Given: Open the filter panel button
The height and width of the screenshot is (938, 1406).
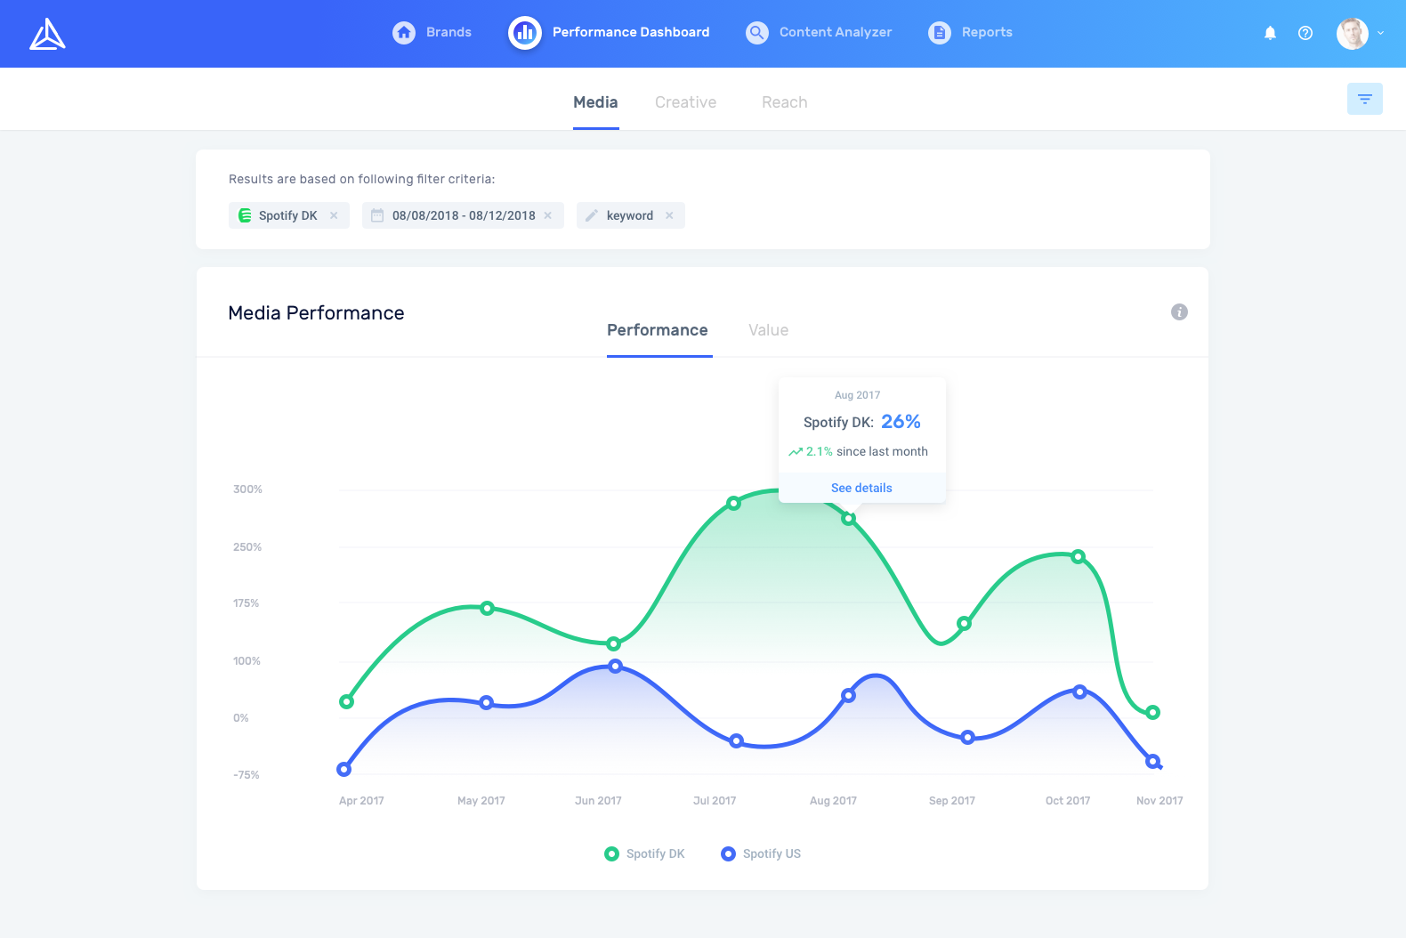Looking at the screenshot, I should tap(1365, 99).
